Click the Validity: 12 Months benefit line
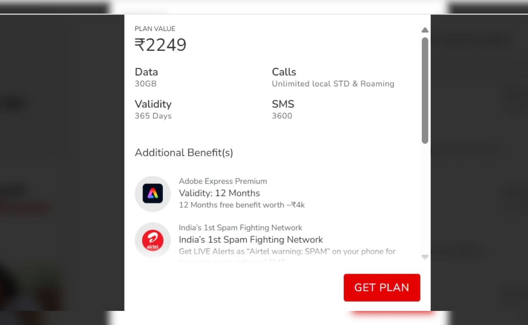This screenshot has width=528, height=325. [219, 193]
